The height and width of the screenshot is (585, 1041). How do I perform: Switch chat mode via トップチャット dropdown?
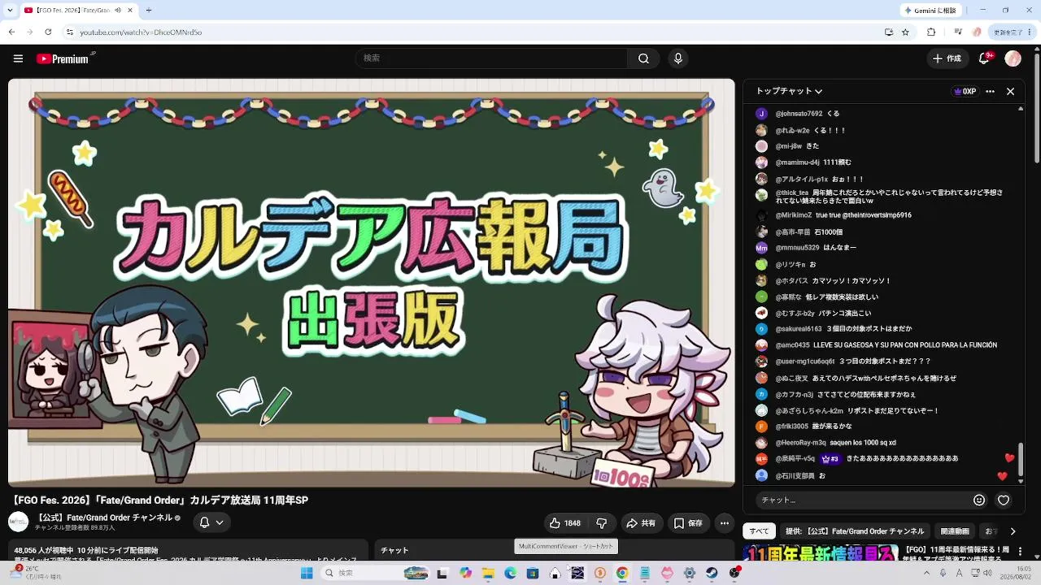789,92
